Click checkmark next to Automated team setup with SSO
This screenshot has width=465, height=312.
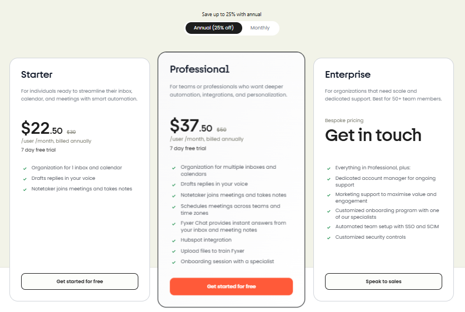click(329, 227)
